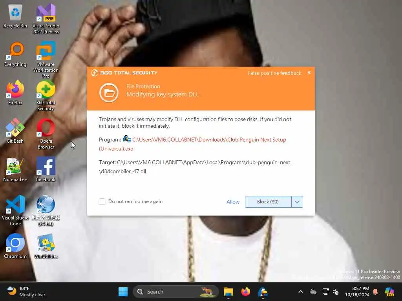Click 'Modifying key system DLL' heading
Screen dimensions: 402x301
(162, 94)
